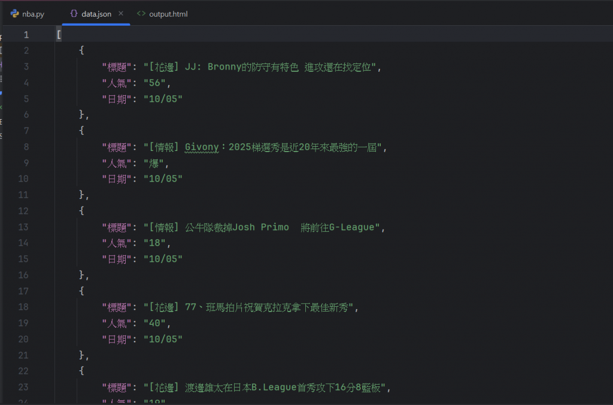The height and width of the screenshot is (405, 613).
Task: Switch to the nba.py tab
Action: coord(28,14)
